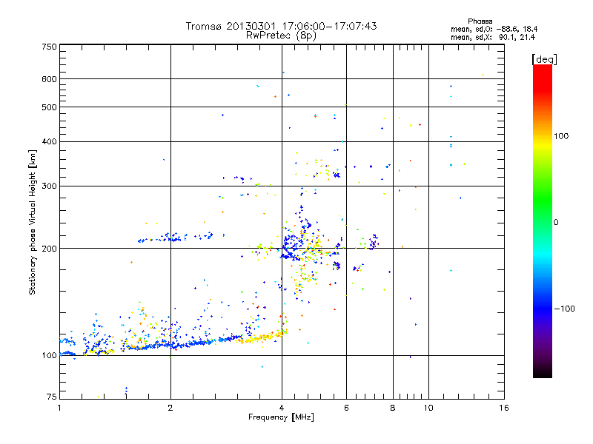Select the 'RwPretec (8p)' subtitle text
The height and width of the screenshot is (444, 593).
(281, 36)
